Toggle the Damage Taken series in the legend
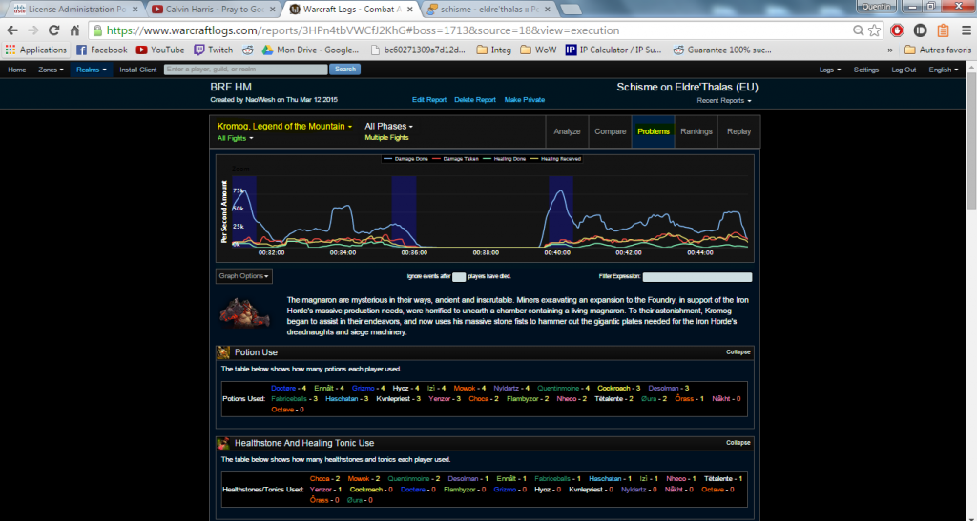Screen dimensions: 977x521 (455, 159)
